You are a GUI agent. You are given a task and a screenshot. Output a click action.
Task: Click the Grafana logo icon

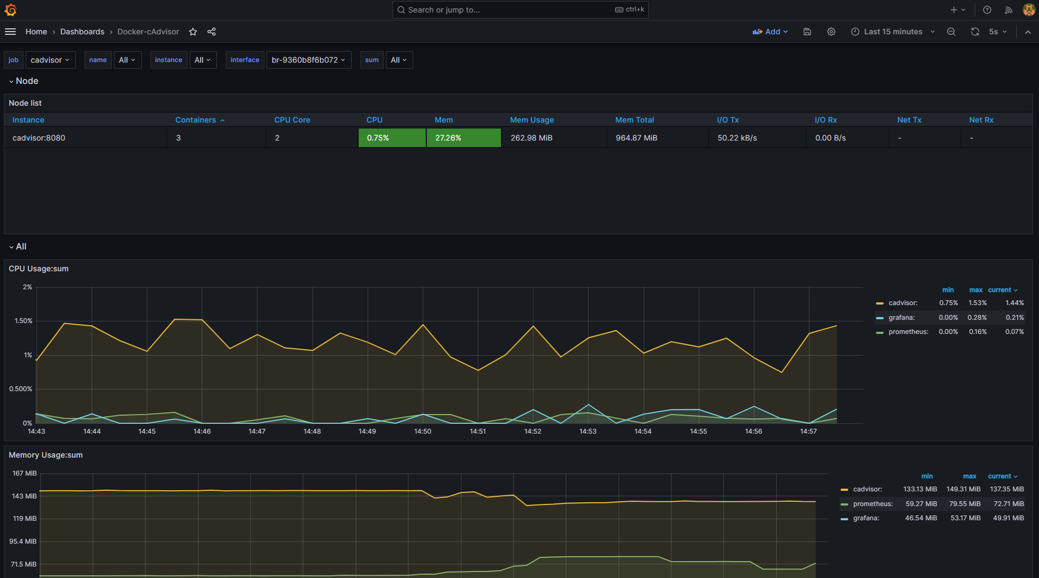point(10,10)
